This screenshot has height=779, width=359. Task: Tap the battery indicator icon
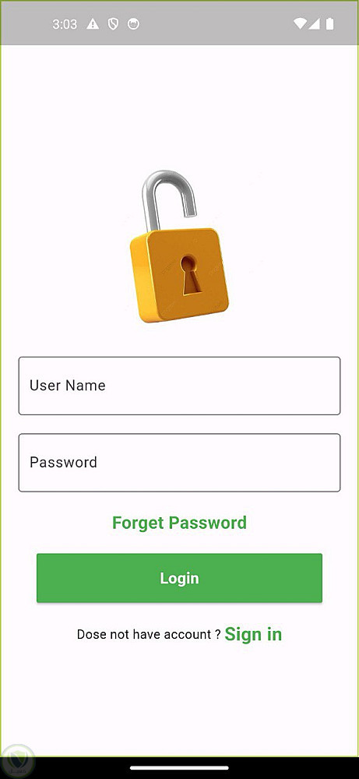pos(329,24)
